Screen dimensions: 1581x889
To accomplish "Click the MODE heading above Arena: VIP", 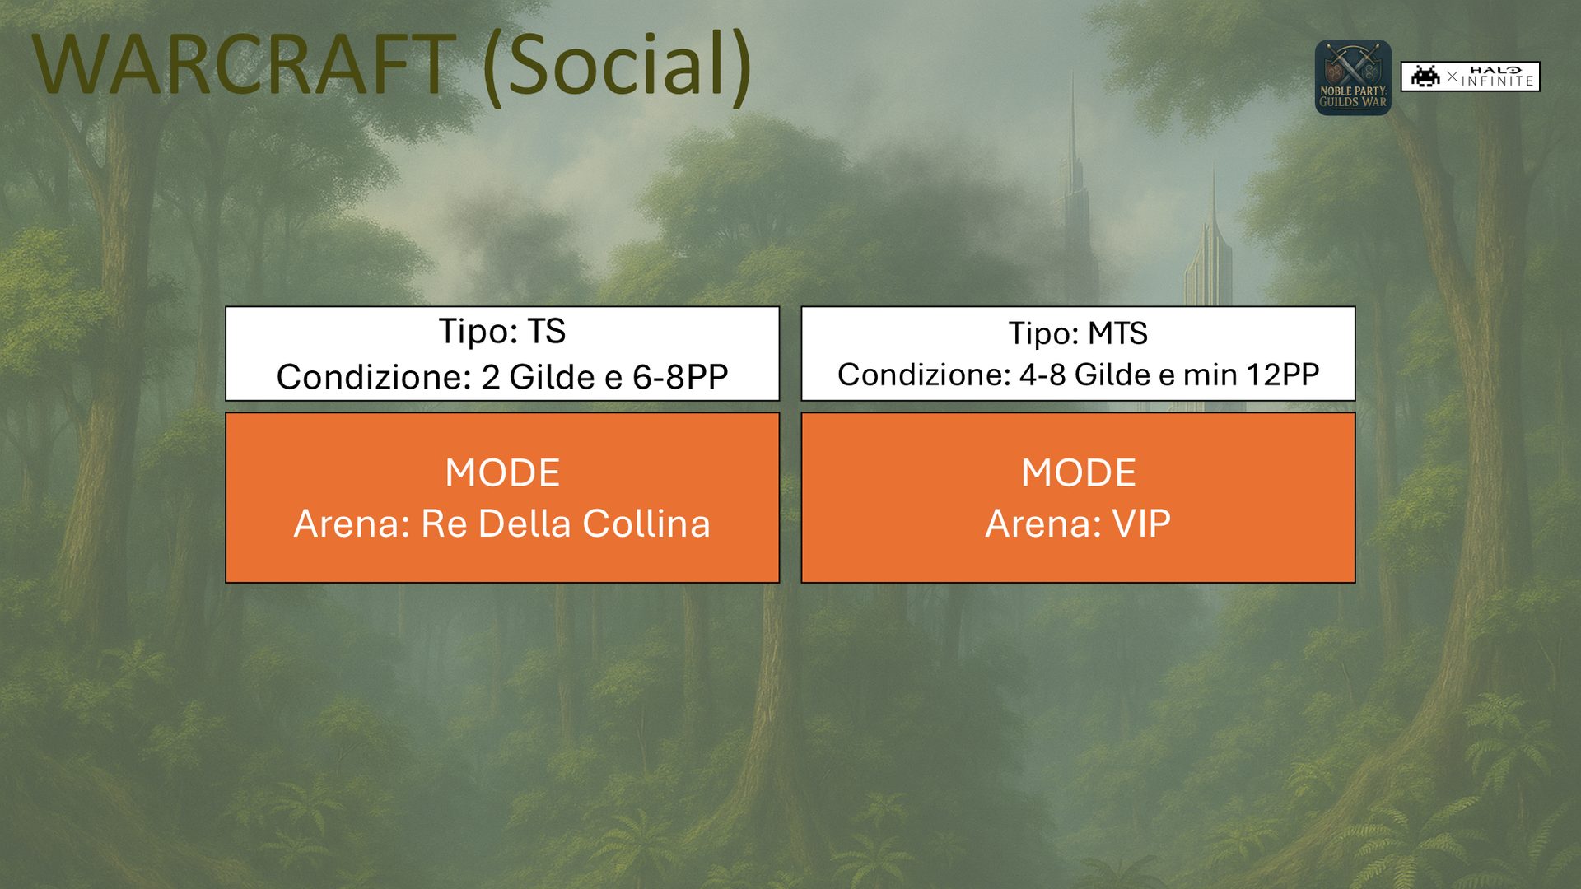I will pyautogui.click(x=1078, y=472).
